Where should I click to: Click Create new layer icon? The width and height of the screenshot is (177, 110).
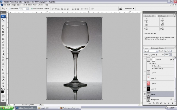click(x=168, y=103)
